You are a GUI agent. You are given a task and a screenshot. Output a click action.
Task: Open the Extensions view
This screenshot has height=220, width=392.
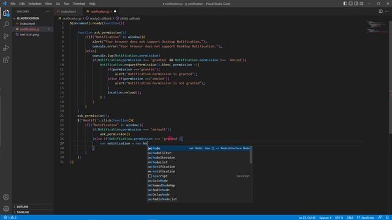pyautogui.click(x=6, y=60)
